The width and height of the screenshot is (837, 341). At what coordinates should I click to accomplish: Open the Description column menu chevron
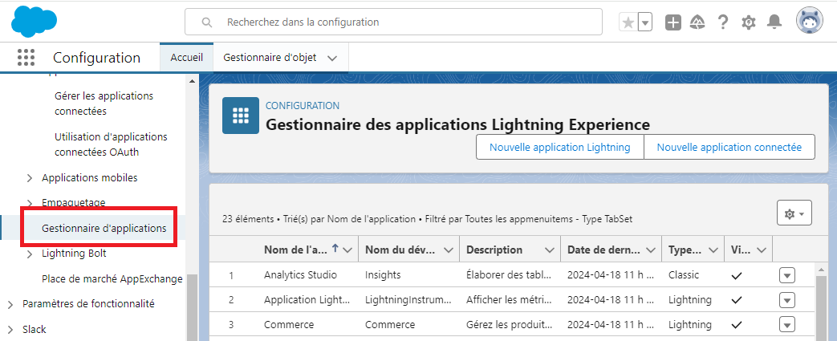point(549,250)
